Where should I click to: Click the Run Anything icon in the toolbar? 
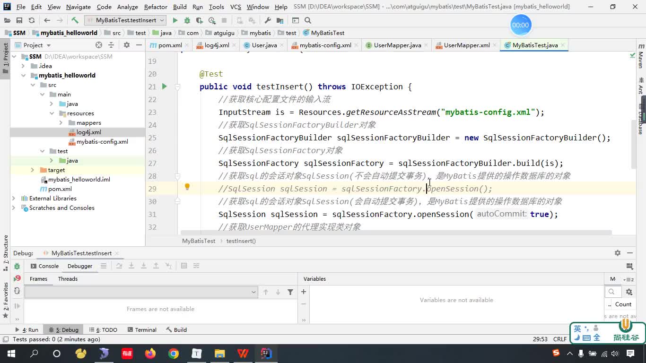tap(296, 20)
